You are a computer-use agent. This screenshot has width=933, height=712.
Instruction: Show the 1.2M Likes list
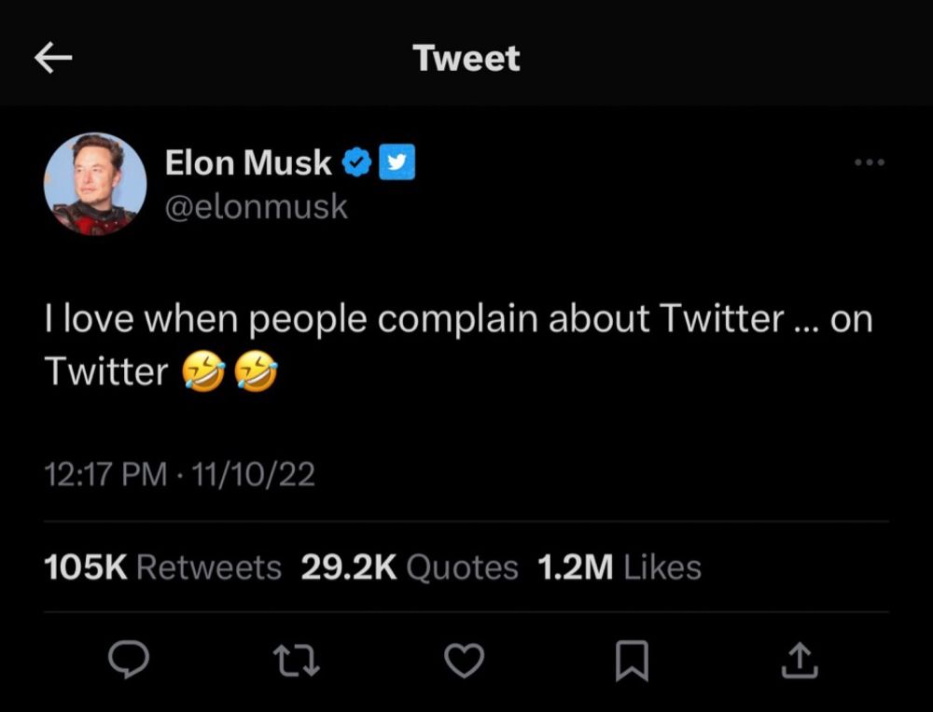620,567
